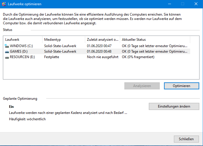Close the dialog with Schließen
203x146 pixels.
(186, 139)
